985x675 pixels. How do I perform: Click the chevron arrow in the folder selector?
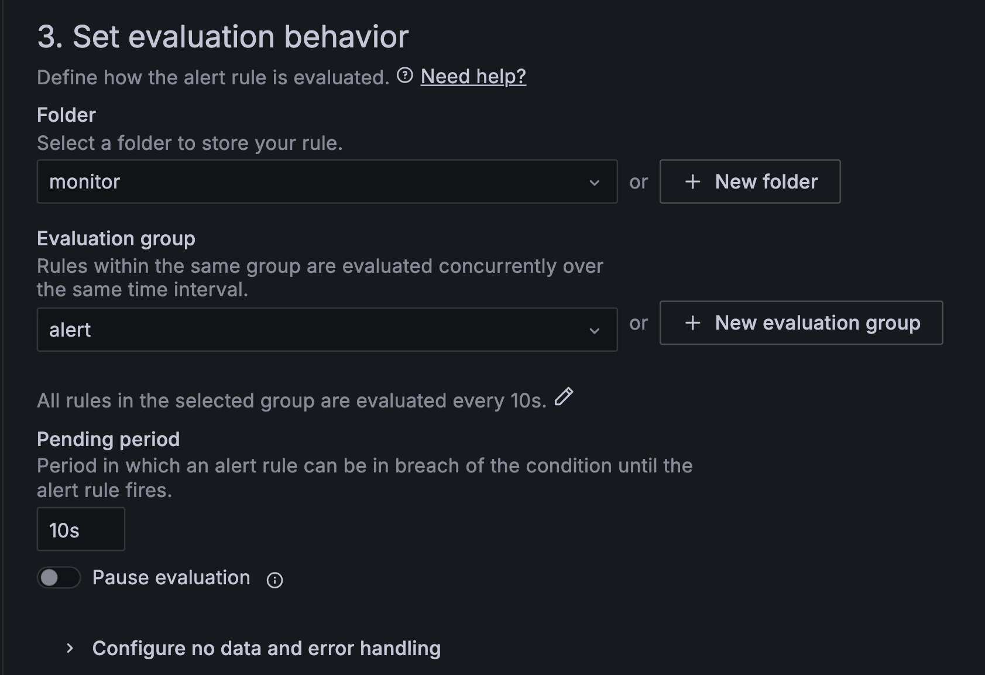click(594, 183)
